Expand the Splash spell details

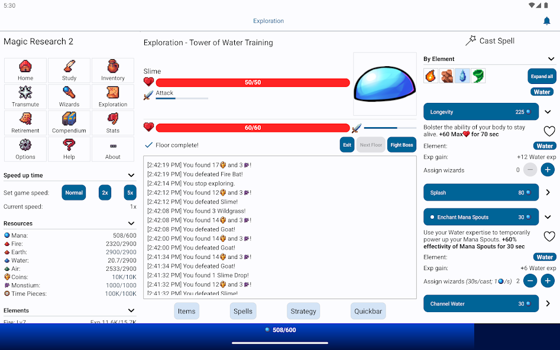(548, 192)
